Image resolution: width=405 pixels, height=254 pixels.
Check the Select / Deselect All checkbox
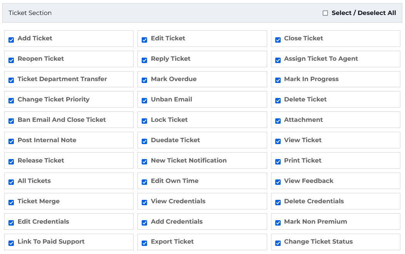(x=325, y=13)
